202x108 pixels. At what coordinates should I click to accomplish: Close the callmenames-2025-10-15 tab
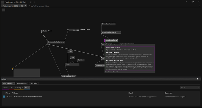26,6
